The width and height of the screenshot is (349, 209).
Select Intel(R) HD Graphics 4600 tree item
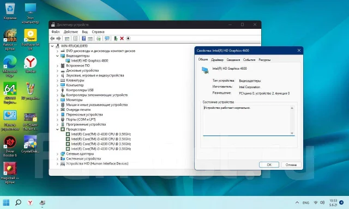89,60
